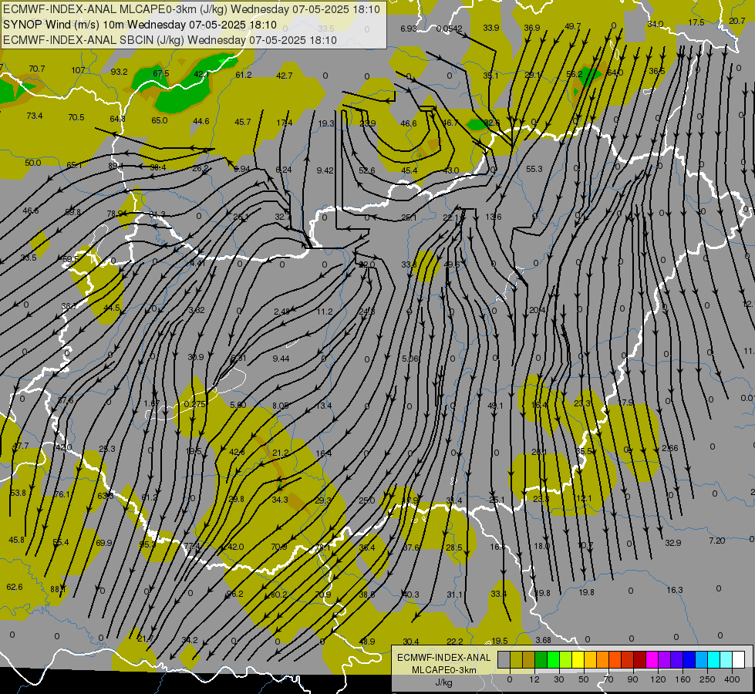Click the J/kg unit label in legend

pyautogui.click(x=444, y=682)
